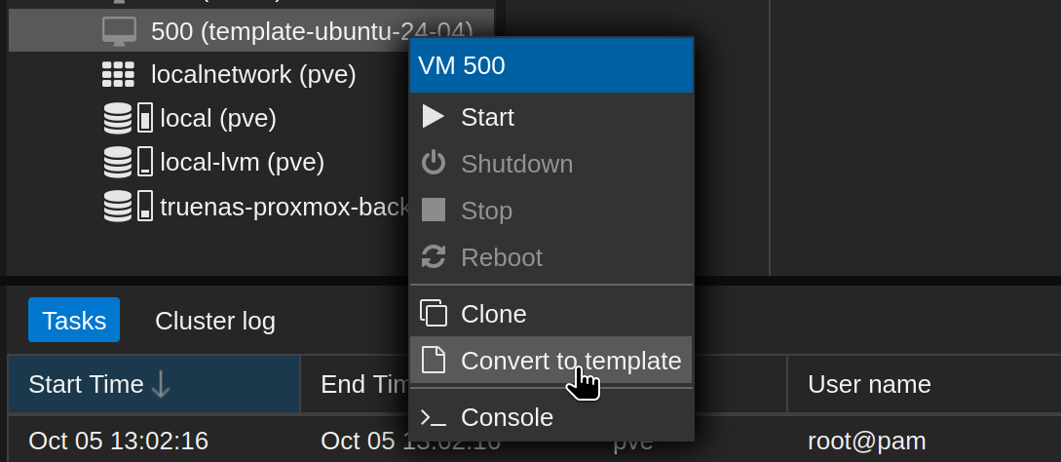
Task: Click the truenas-proxmox storage disk icon
Action: (145, 206)
